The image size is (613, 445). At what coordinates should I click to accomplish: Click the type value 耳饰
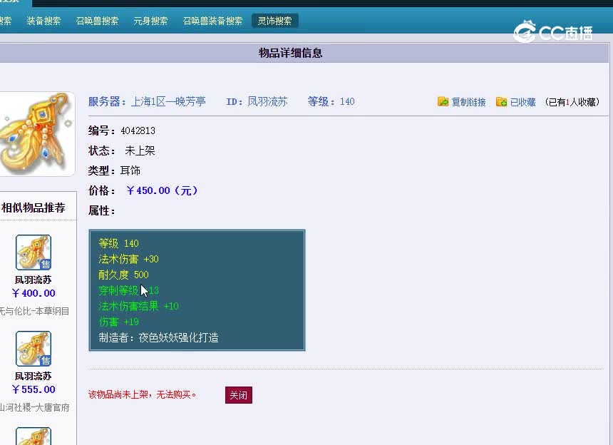tap(130, 170)
